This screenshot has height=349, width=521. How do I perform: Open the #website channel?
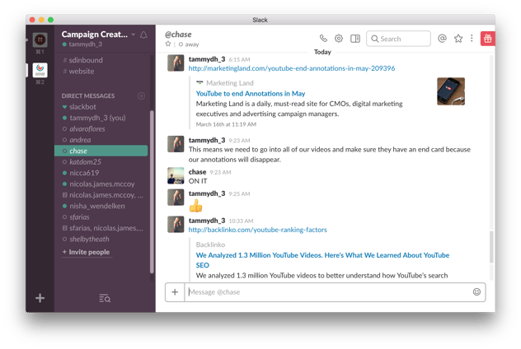[78, 72]
